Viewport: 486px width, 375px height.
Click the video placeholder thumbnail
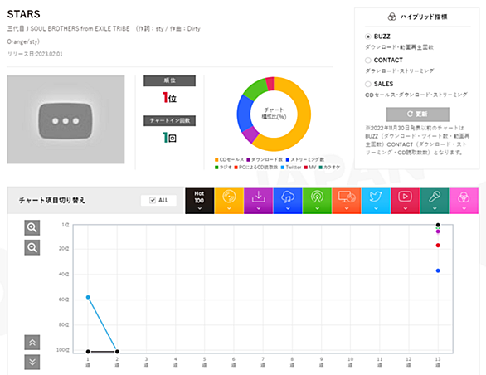[x=66, y=119]
